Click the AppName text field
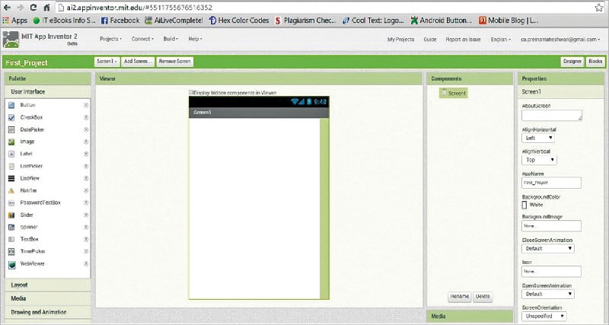The width and height of the screenshot is (609, 325). click(551, 183)
